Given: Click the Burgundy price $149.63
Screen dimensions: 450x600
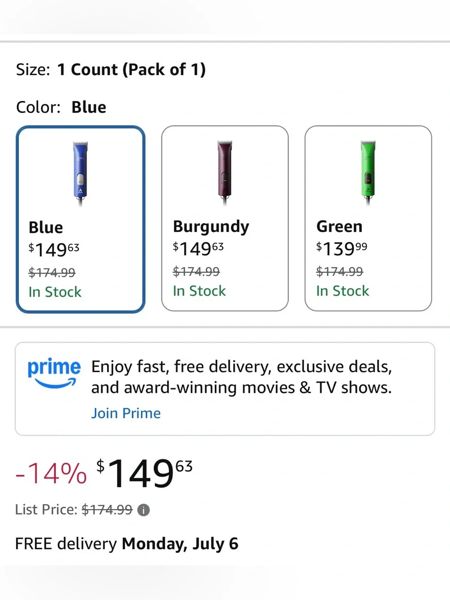Looking at the screenshot, I should click(198, 248).
